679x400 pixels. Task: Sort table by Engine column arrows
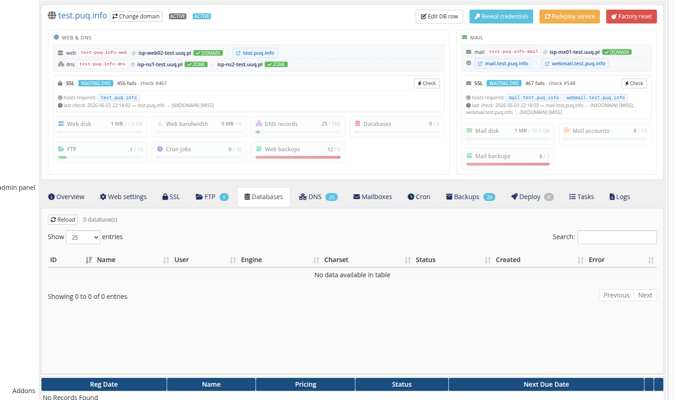pos(316,260)
